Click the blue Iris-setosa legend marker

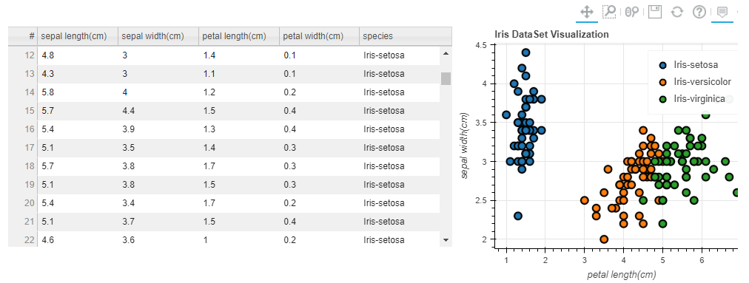tap(662, 65)
